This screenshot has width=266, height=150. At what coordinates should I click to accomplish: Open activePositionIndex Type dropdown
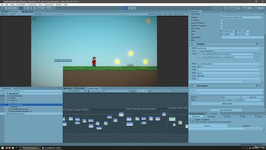229,67
